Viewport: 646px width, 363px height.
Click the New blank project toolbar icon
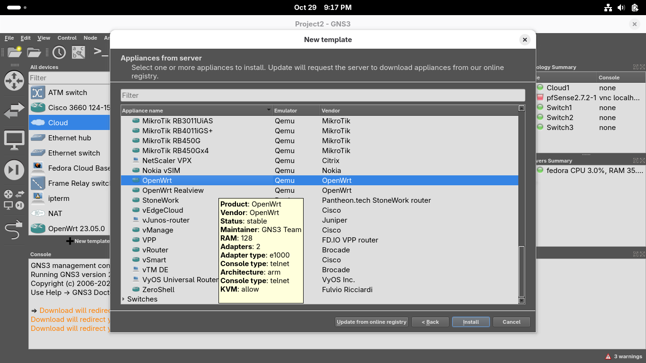15,52
